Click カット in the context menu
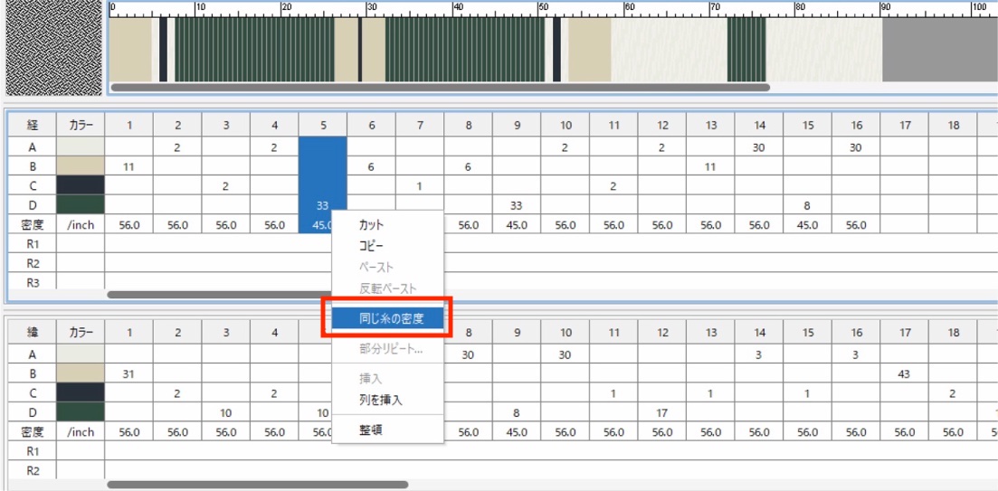This screenshot has height=491, width=998. pyautogui.click(x=371, y=224)
